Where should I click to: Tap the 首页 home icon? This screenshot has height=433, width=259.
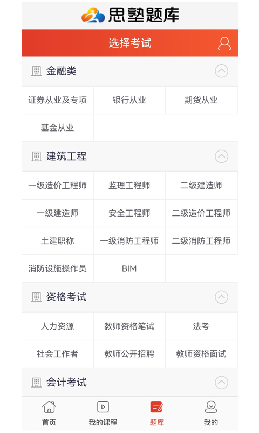49,407
